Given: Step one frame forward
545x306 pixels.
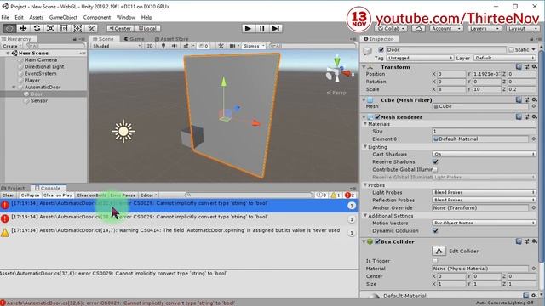Looking at the screenshot, I should pyautogui.click(x=275, y=28).
